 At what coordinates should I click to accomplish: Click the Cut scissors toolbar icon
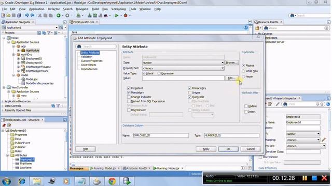point(39,16)
